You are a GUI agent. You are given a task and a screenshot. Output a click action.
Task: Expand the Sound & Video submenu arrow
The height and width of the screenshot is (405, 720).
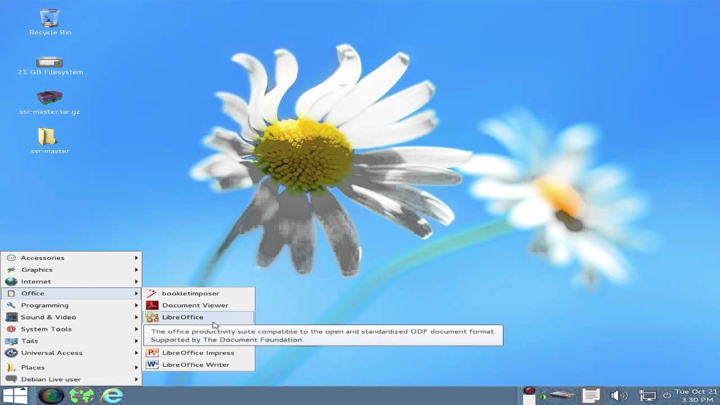pyautogui.click(x=136, y=317)
